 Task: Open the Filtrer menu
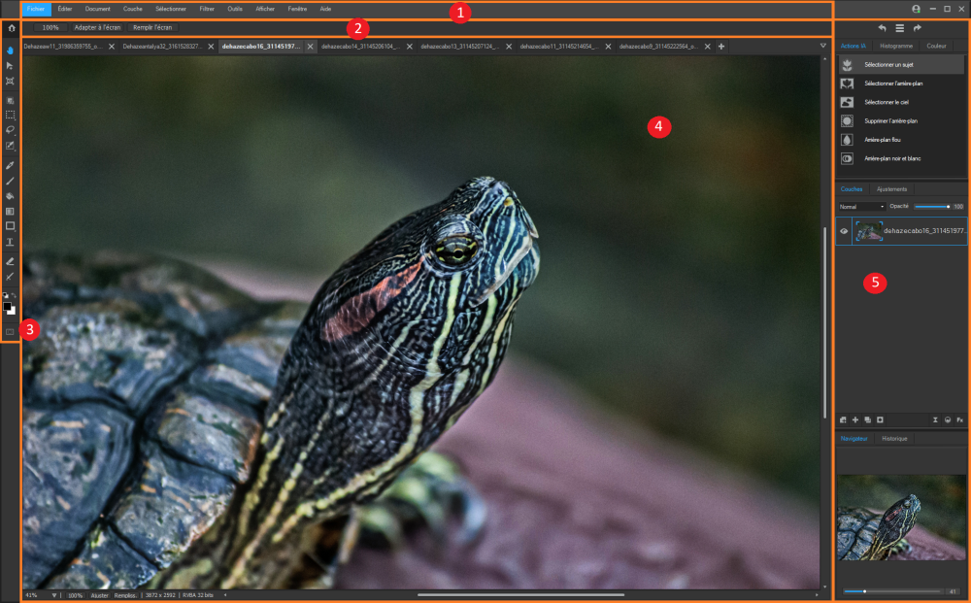click(x=207, y=9)
